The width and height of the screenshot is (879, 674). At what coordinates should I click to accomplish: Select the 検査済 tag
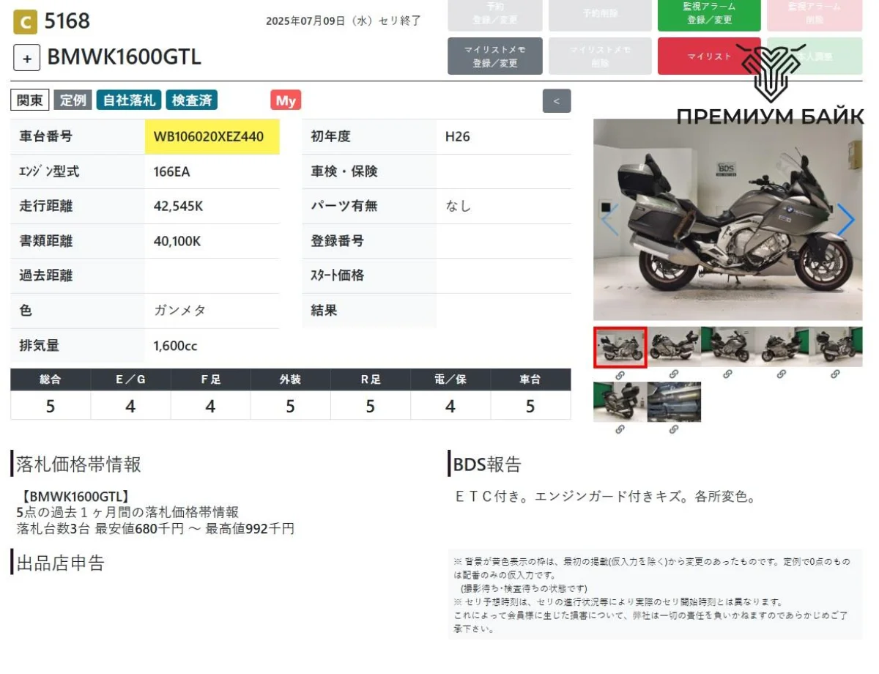pos(192,100)
